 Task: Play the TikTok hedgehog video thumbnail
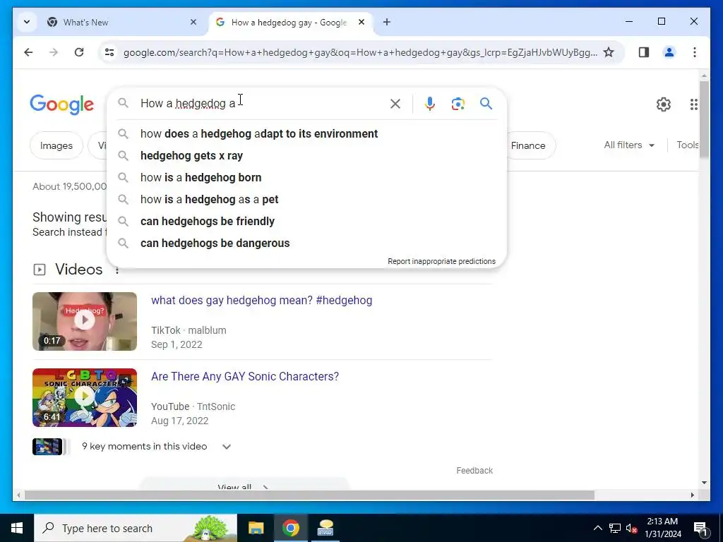pyautogui.click(x=85, y=321)
